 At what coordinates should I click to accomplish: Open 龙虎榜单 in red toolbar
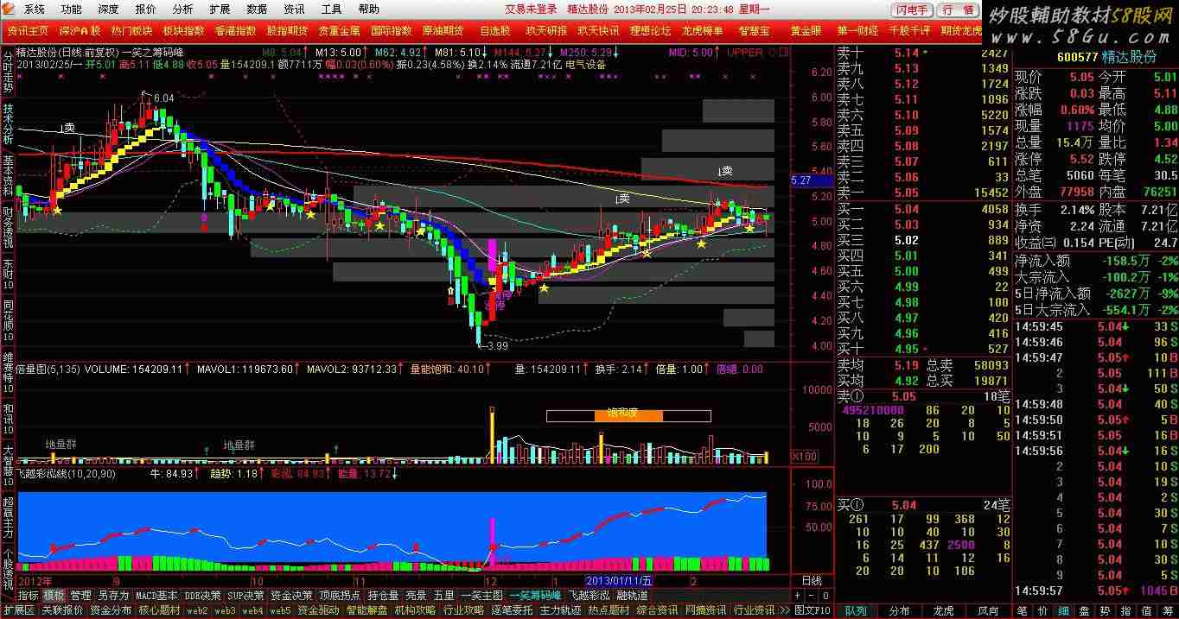point(702,30)
